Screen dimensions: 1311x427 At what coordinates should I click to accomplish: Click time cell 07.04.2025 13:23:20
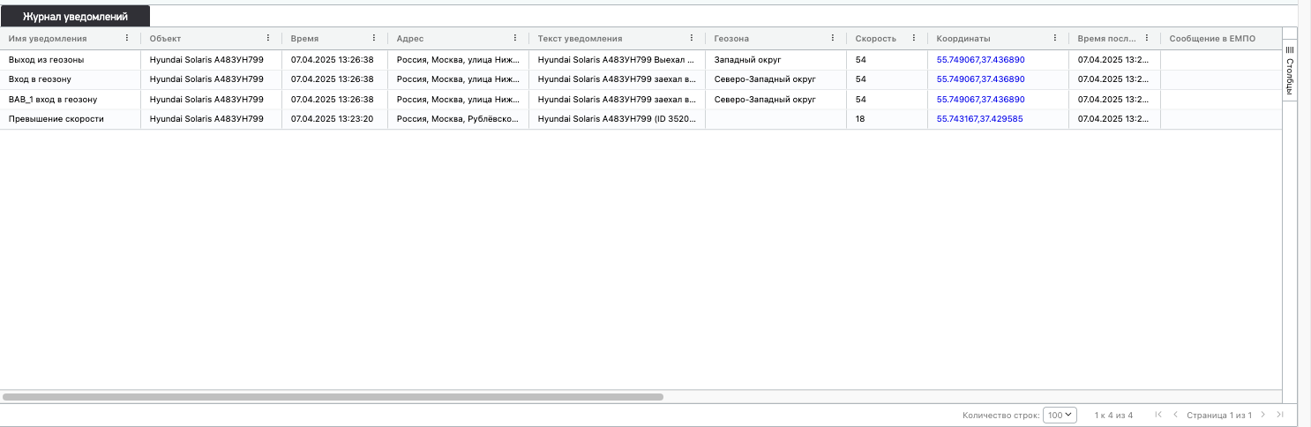pos(333,119)
